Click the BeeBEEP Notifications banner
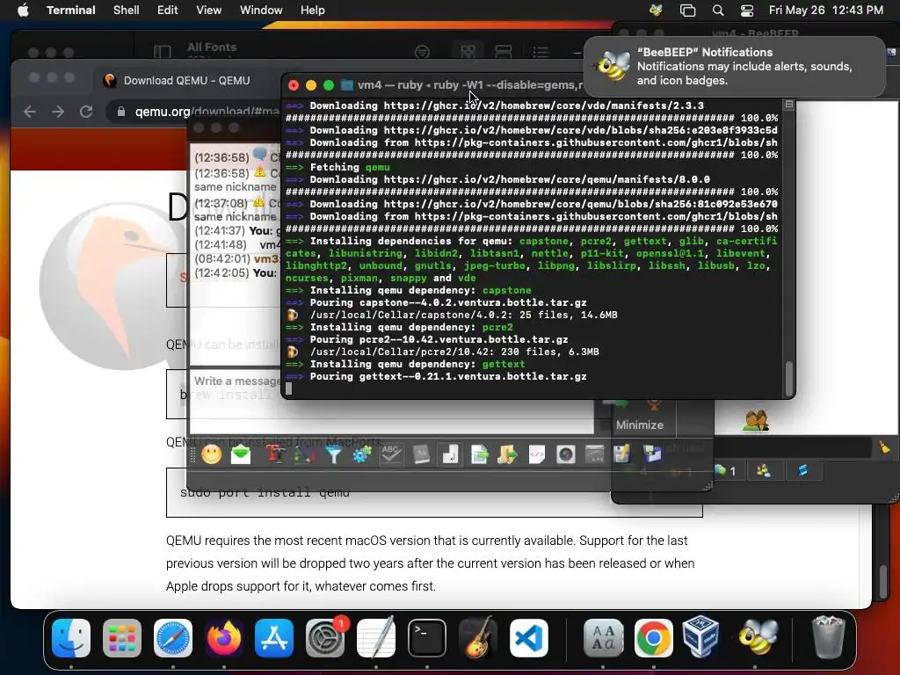Viewport: 900px width, 675px height. (734, 67)
